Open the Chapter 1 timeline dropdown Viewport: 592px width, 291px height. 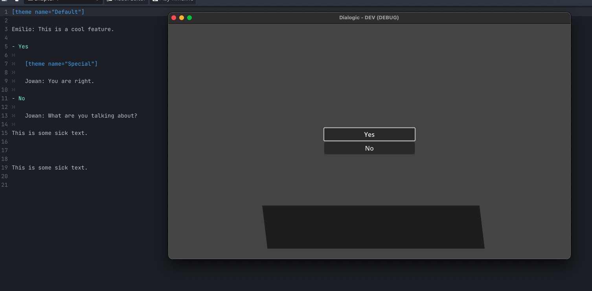click(63, 2)
